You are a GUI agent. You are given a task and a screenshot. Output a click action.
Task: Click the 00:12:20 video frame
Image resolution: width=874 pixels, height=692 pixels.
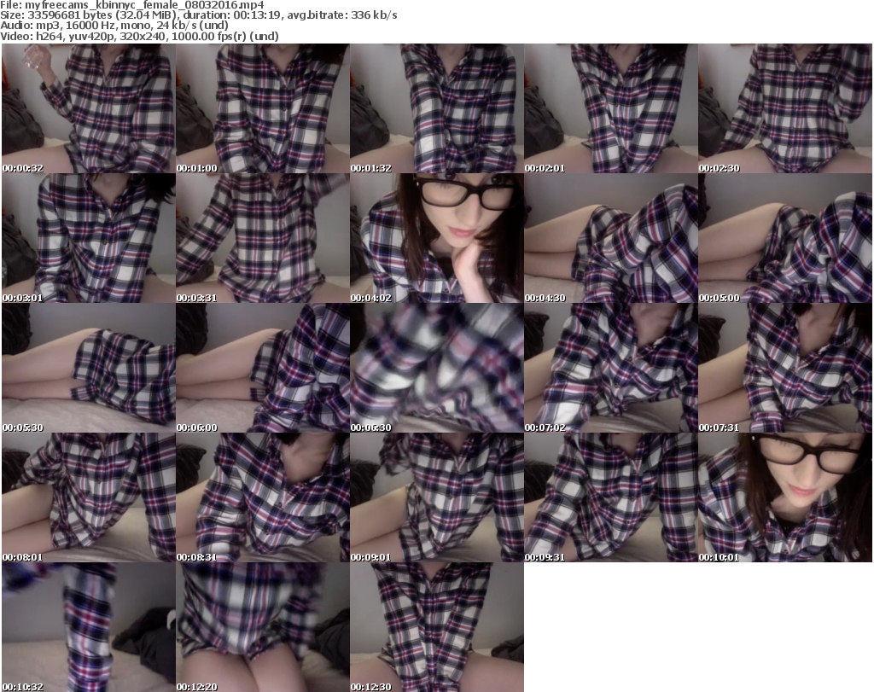[263, 627]
